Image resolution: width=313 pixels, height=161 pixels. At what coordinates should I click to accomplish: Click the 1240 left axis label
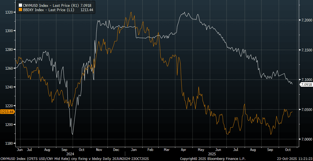click(x=9, y=87)
